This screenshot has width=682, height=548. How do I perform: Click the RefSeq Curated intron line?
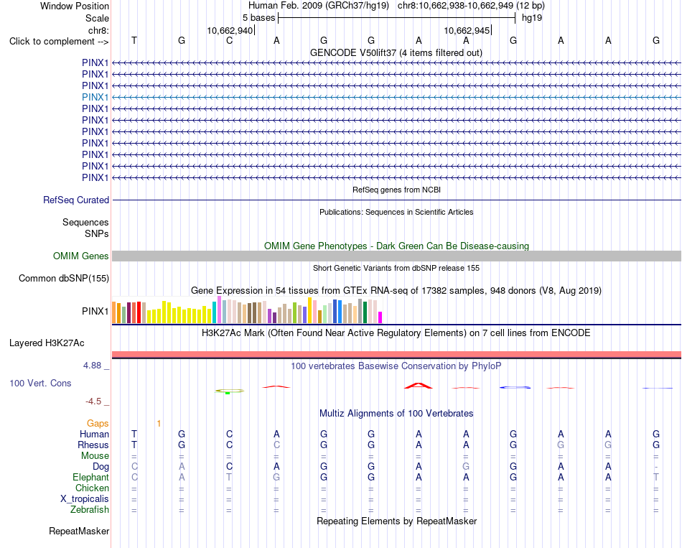click(x=396, y=200)
